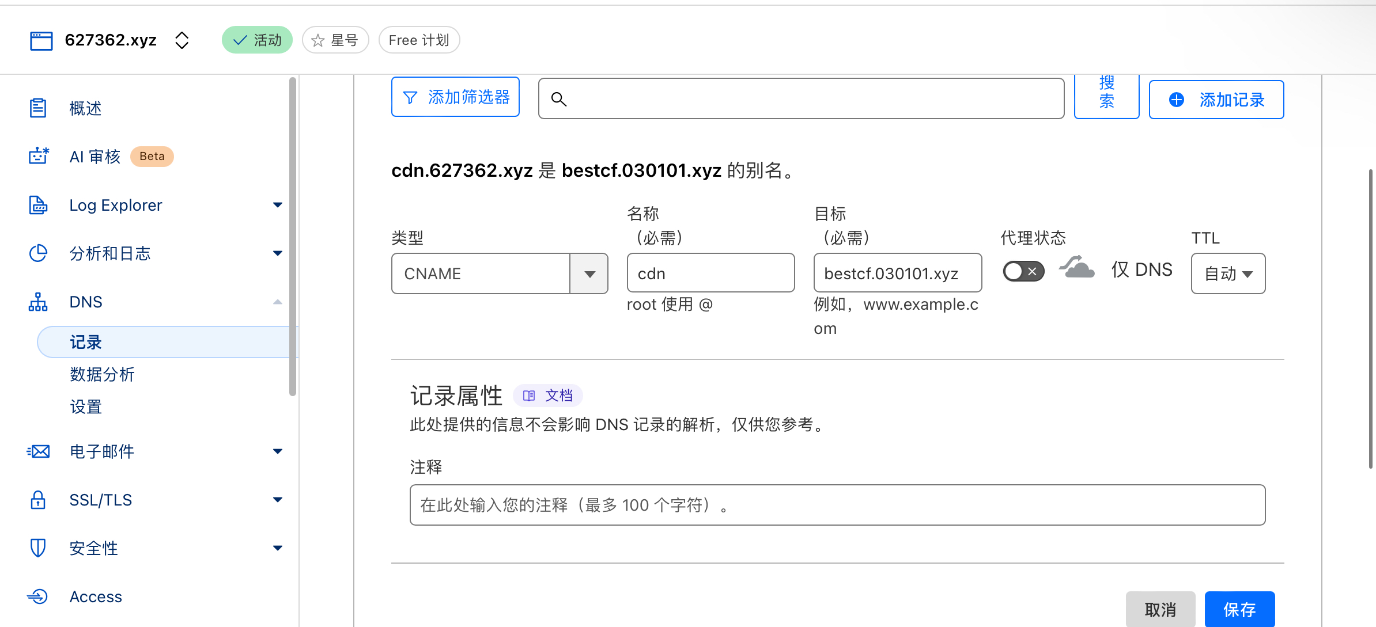Click the 安全性 shield icon
The height and width of the screenshot is (627, 1376).
click(38, 548)
